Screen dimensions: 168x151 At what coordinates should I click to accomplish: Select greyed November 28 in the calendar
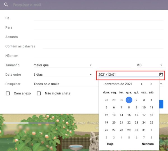[x=106, y=100]
